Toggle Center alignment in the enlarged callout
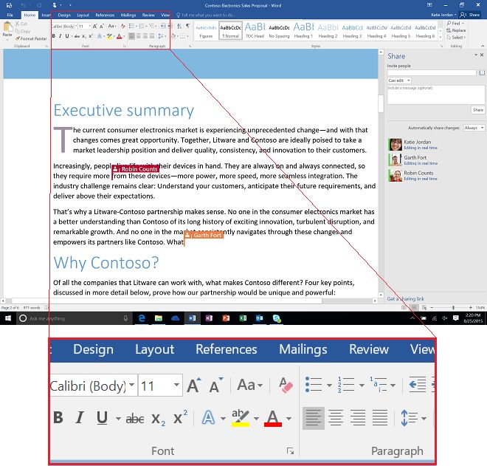The image size is (487, 466). coord(336,418)
